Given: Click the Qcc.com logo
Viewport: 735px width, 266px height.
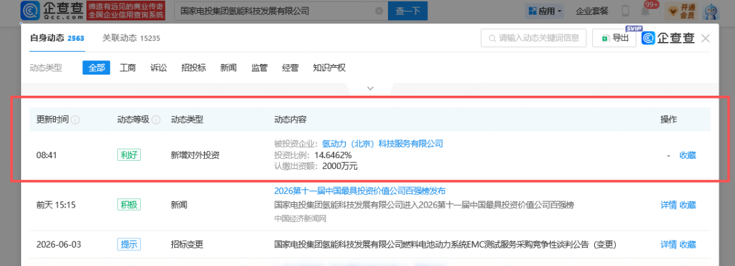Looking at the screenshot, I should pyautogui.click(x=52, y=11).
